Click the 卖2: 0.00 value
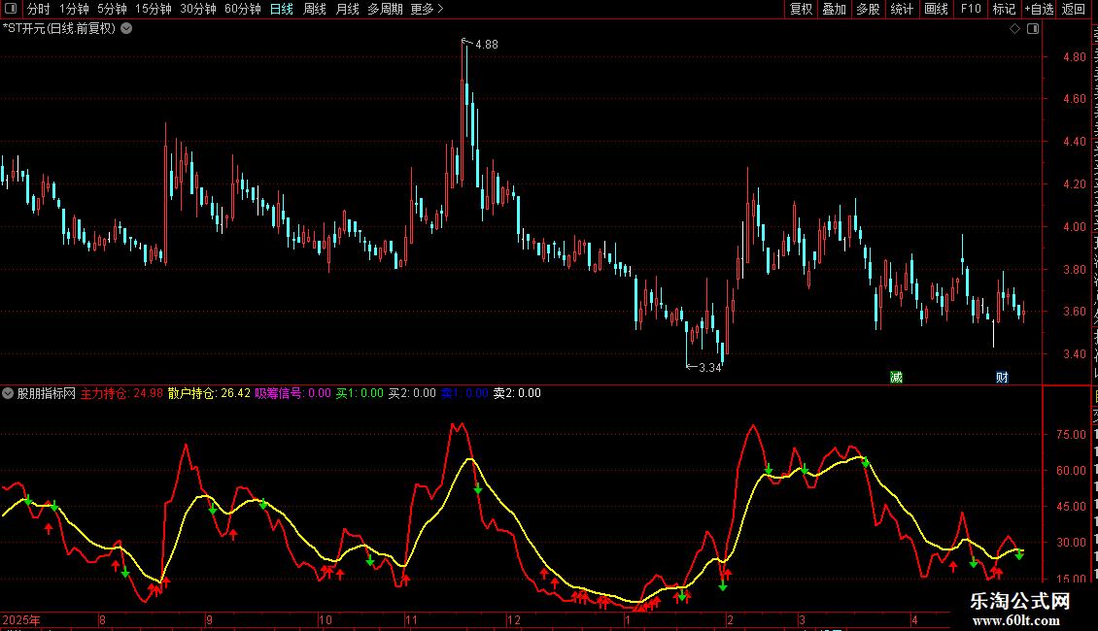Viewport: 1098px width, 631px height. point(517,393)
